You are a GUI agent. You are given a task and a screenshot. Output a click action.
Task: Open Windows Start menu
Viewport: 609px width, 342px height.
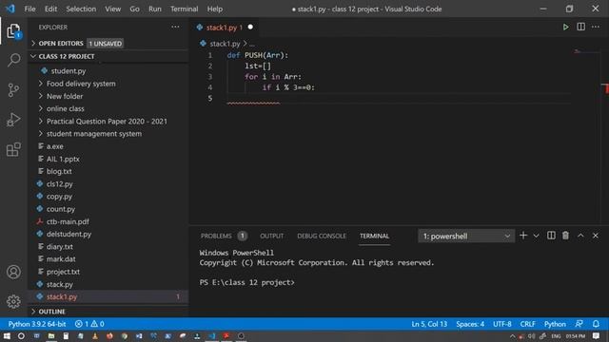coord(7,335)
